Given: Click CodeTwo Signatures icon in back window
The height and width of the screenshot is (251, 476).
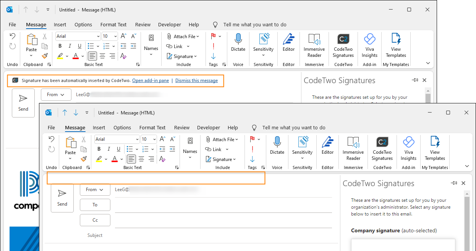Looking at the screenshot, I should pyautogui.click(x=343, y=39).
